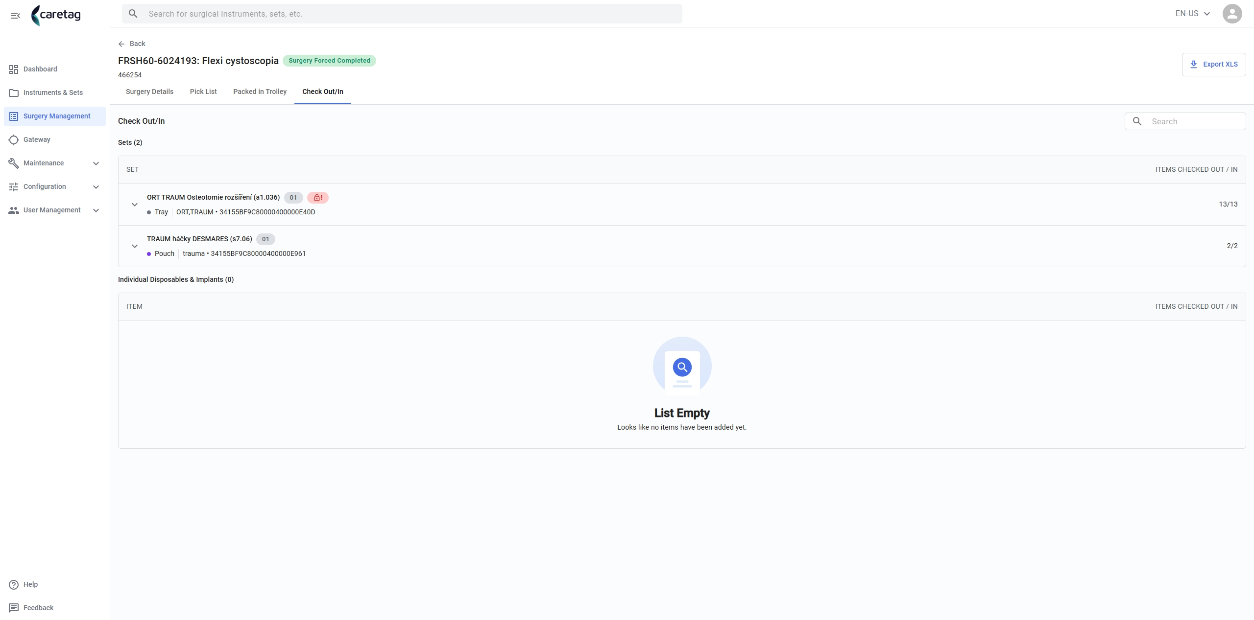The image size is (1254, 620).
Task: Click the Tray label with grey dot
Action: (x=157, y=212)
